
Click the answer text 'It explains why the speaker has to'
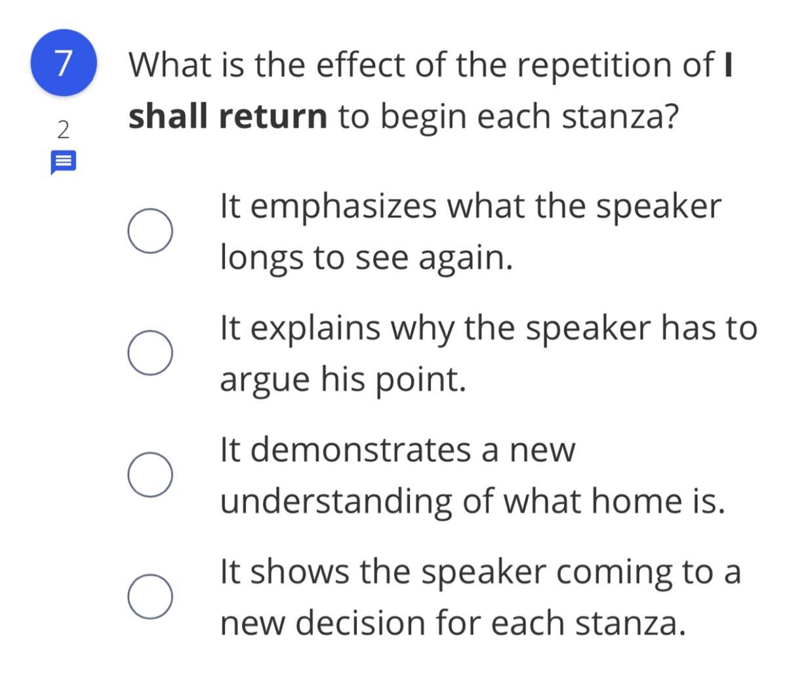[x=488, y=328]
